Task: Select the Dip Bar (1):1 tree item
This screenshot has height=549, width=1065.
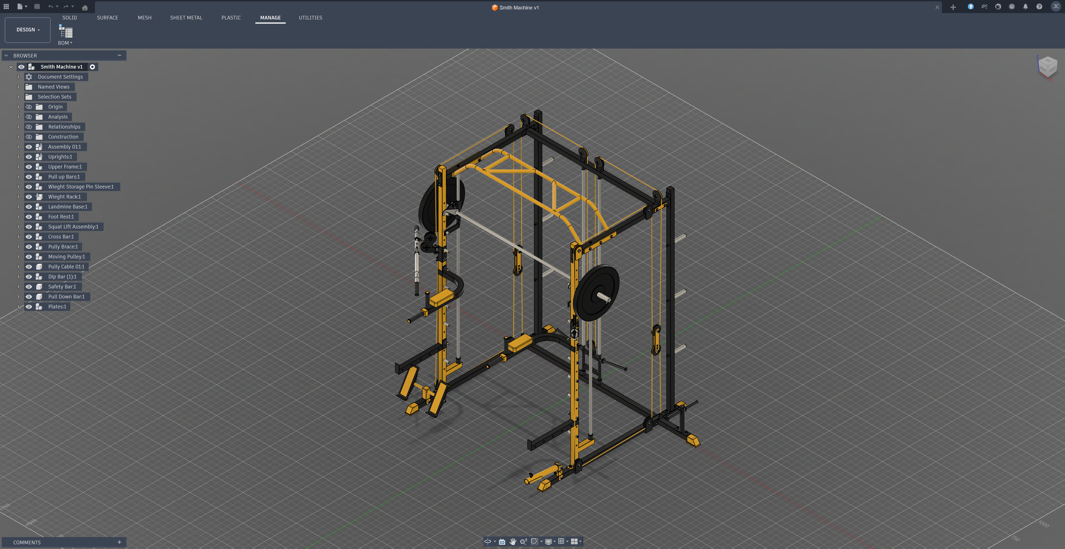Action: tap(62, 276)
